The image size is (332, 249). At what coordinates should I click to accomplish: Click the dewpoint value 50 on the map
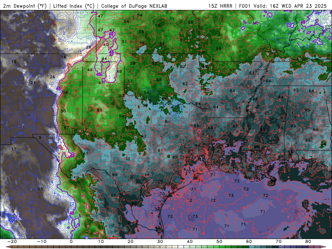(63, 111)
